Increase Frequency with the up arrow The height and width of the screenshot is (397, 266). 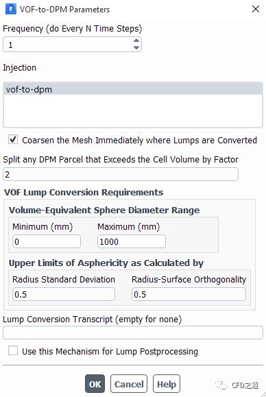pos(136,40)
